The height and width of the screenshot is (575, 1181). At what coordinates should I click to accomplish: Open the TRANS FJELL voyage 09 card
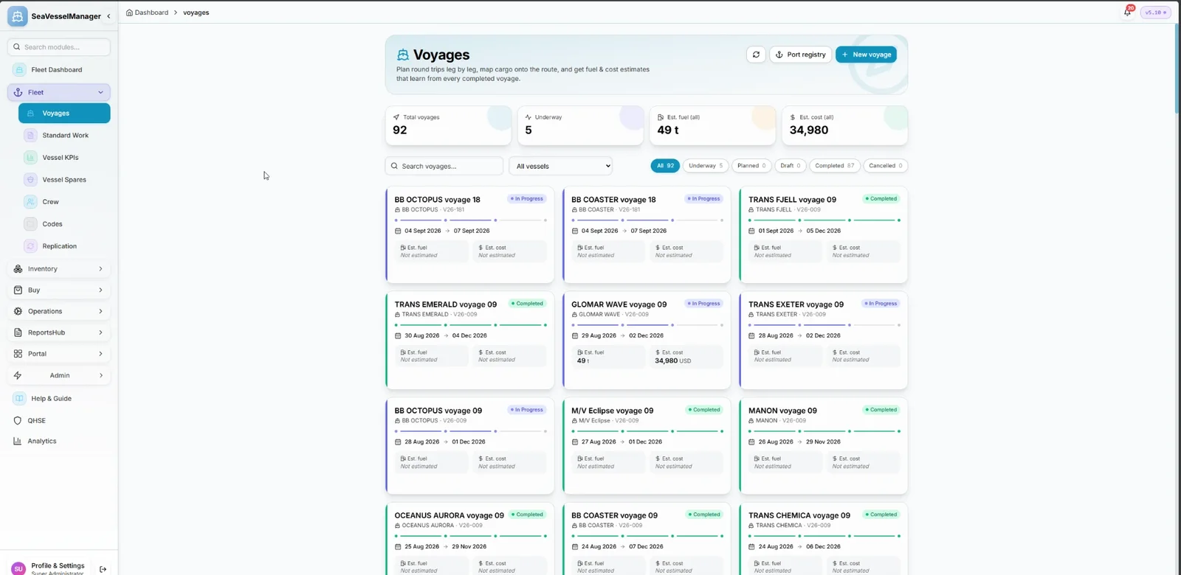824,234
